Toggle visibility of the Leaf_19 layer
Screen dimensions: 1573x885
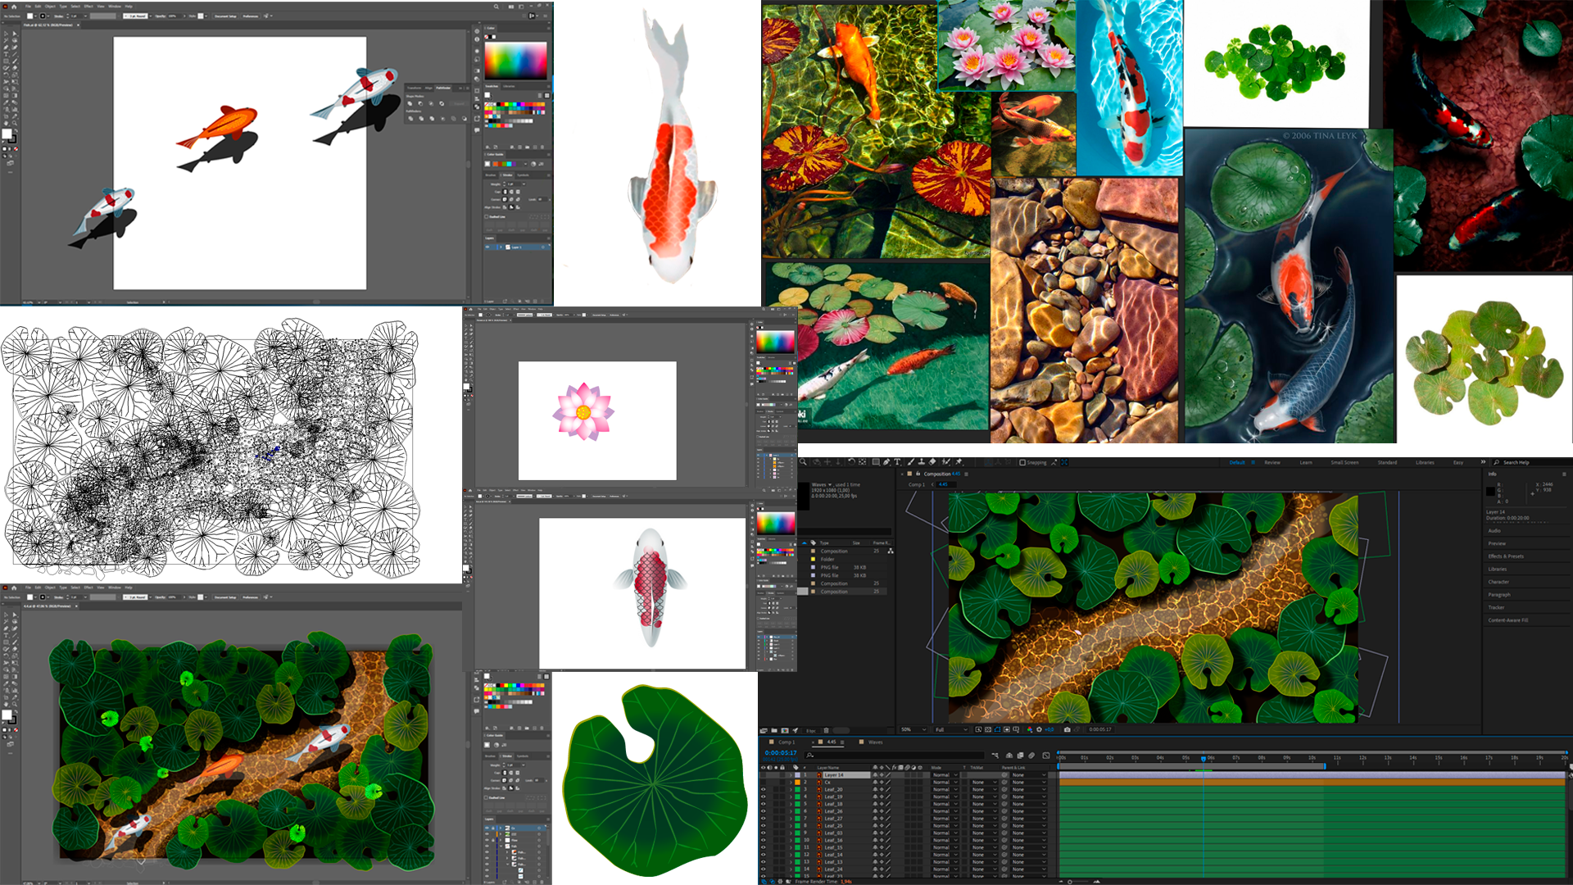pos(764,796)
